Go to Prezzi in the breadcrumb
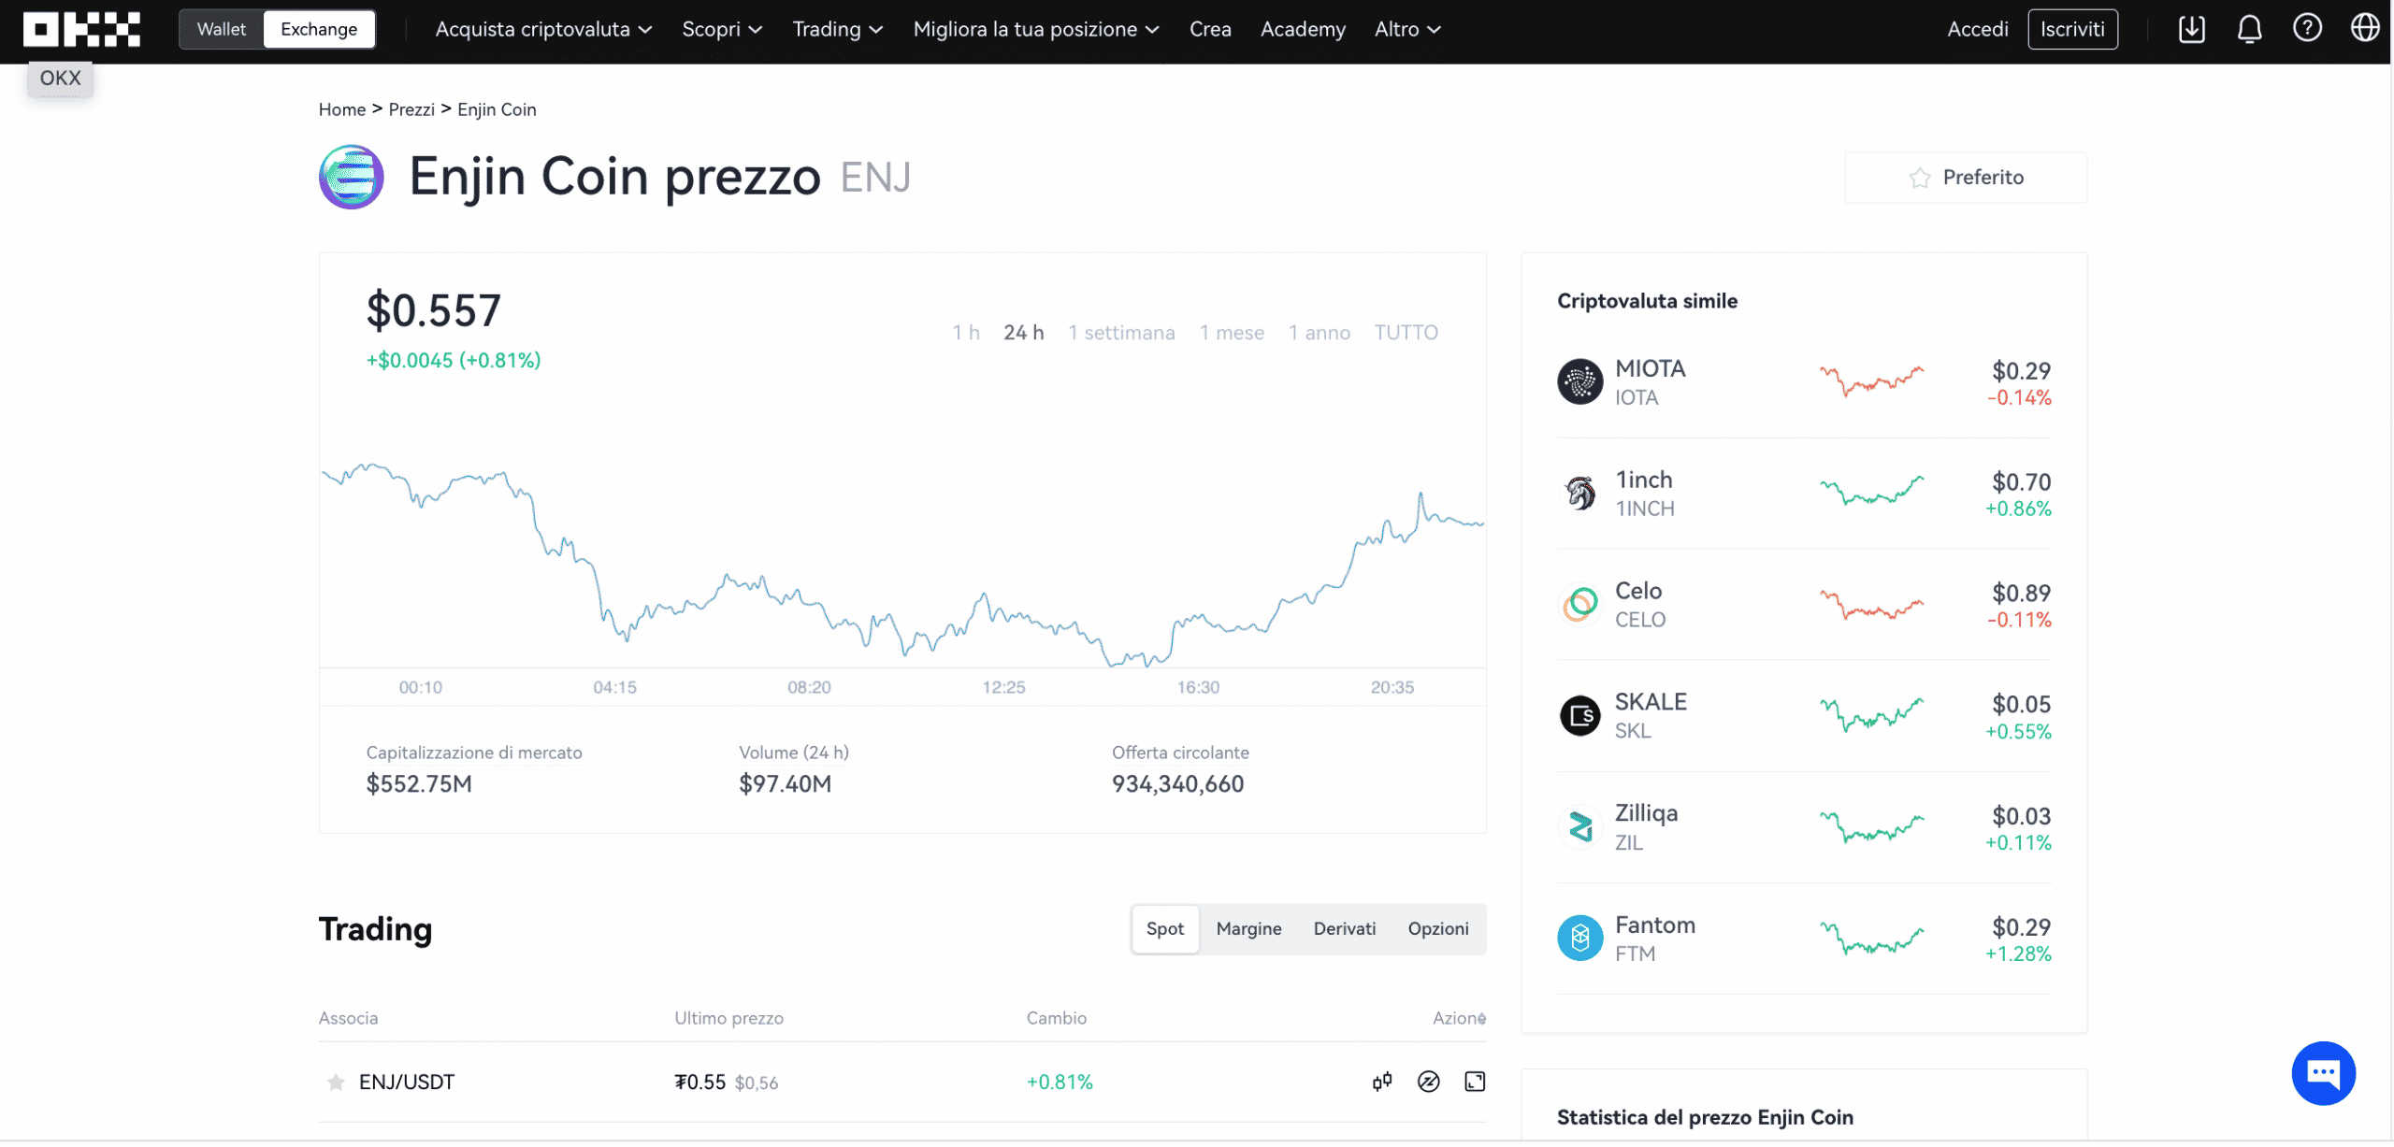Viewport: 2394px width, 1147px height. pyautogui.click(x=411, y=109)
